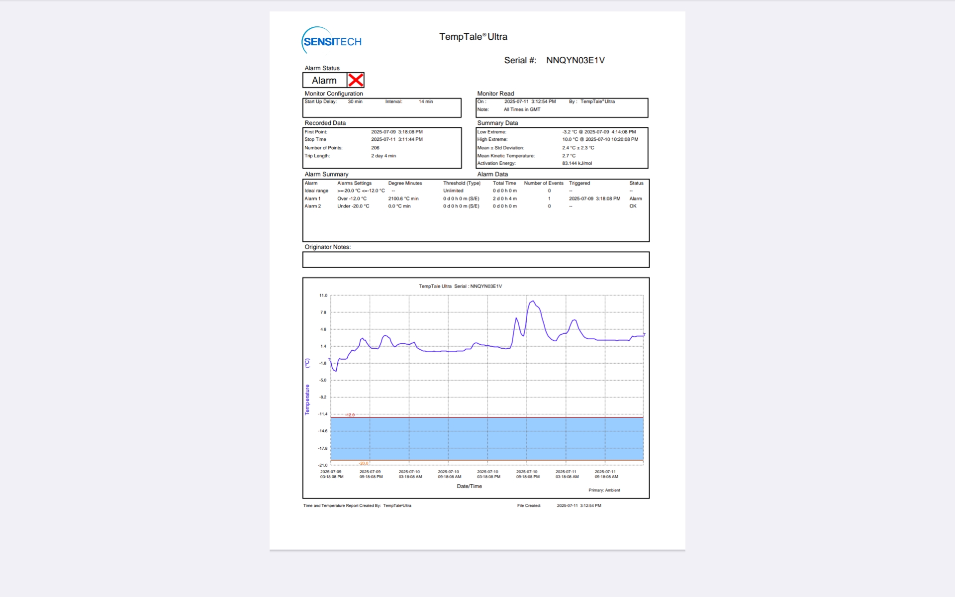Click the Monitor Configuration section heading
This screenshot has height=597, width=955.
tap(334, 94)
